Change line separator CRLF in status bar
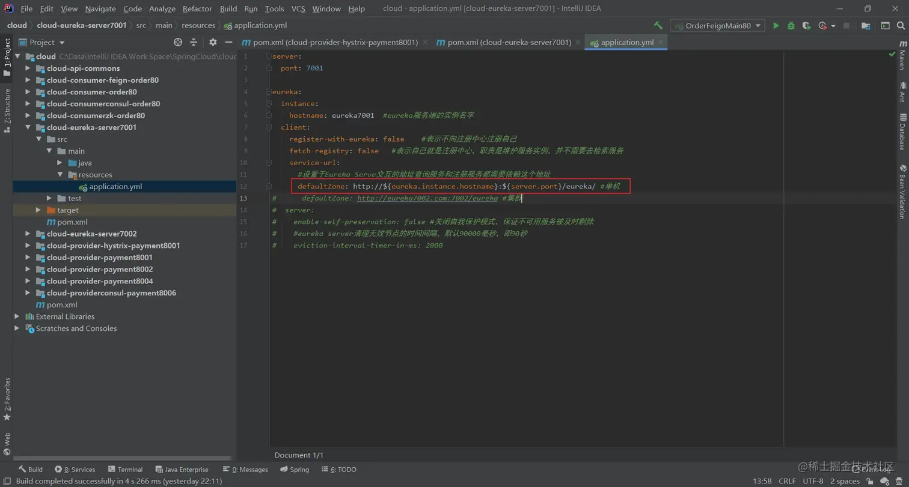 coord(787,481)
